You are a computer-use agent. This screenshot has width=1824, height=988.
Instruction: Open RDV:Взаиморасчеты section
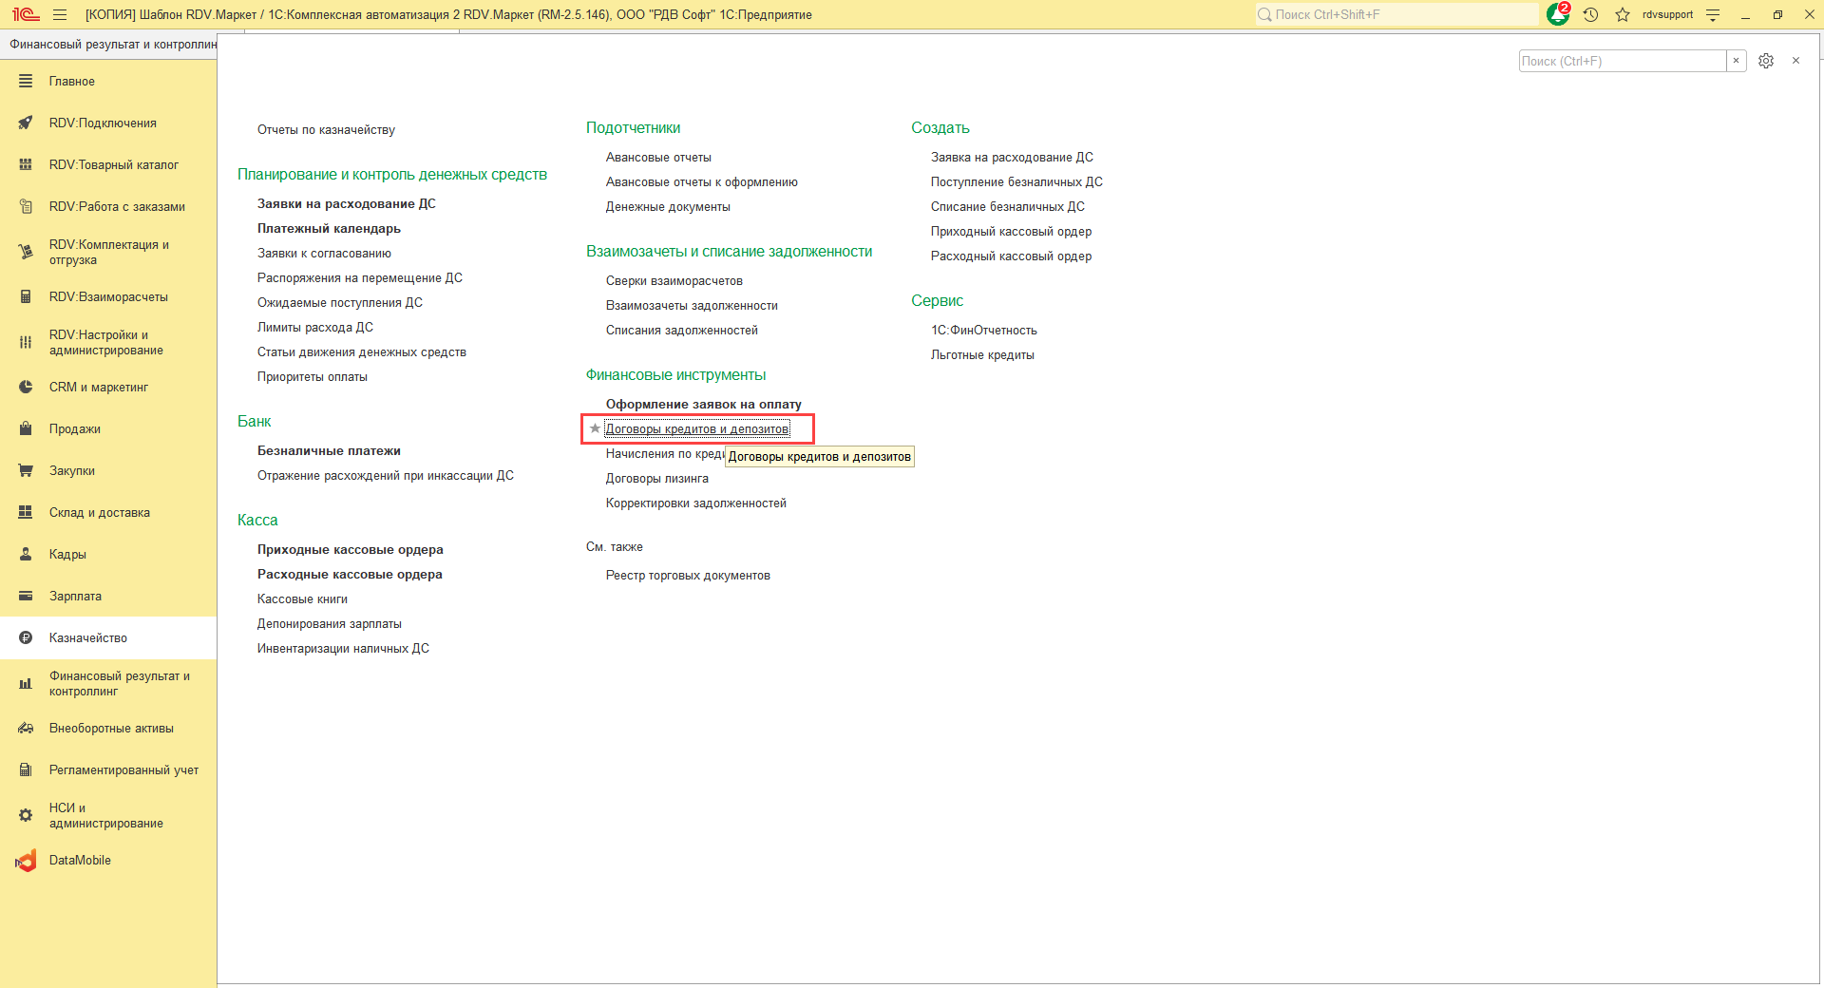tap(108, 297)
